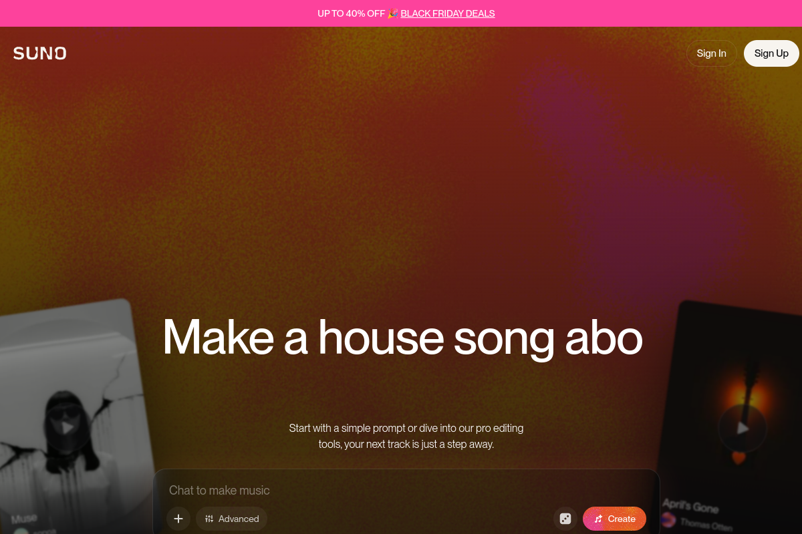Add an attachment with the plus icon

[178, 519]
